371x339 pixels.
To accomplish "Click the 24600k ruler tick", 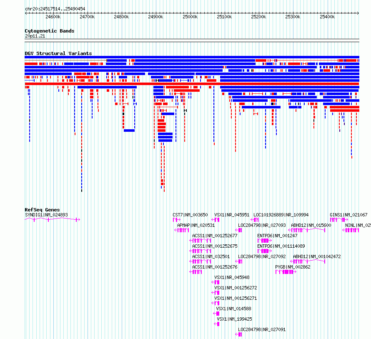I will [x=53, y=17].
